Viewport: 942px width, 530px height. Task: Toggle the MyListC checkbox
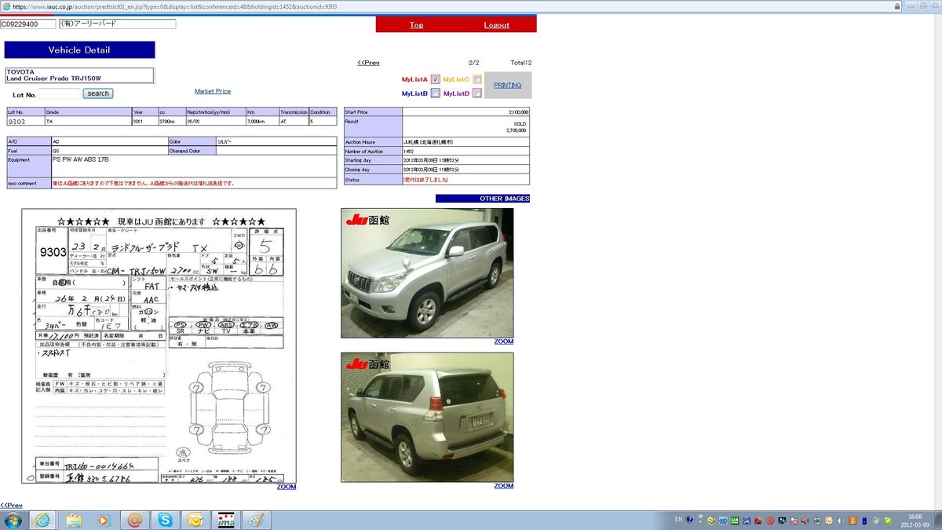click(477, 79)
